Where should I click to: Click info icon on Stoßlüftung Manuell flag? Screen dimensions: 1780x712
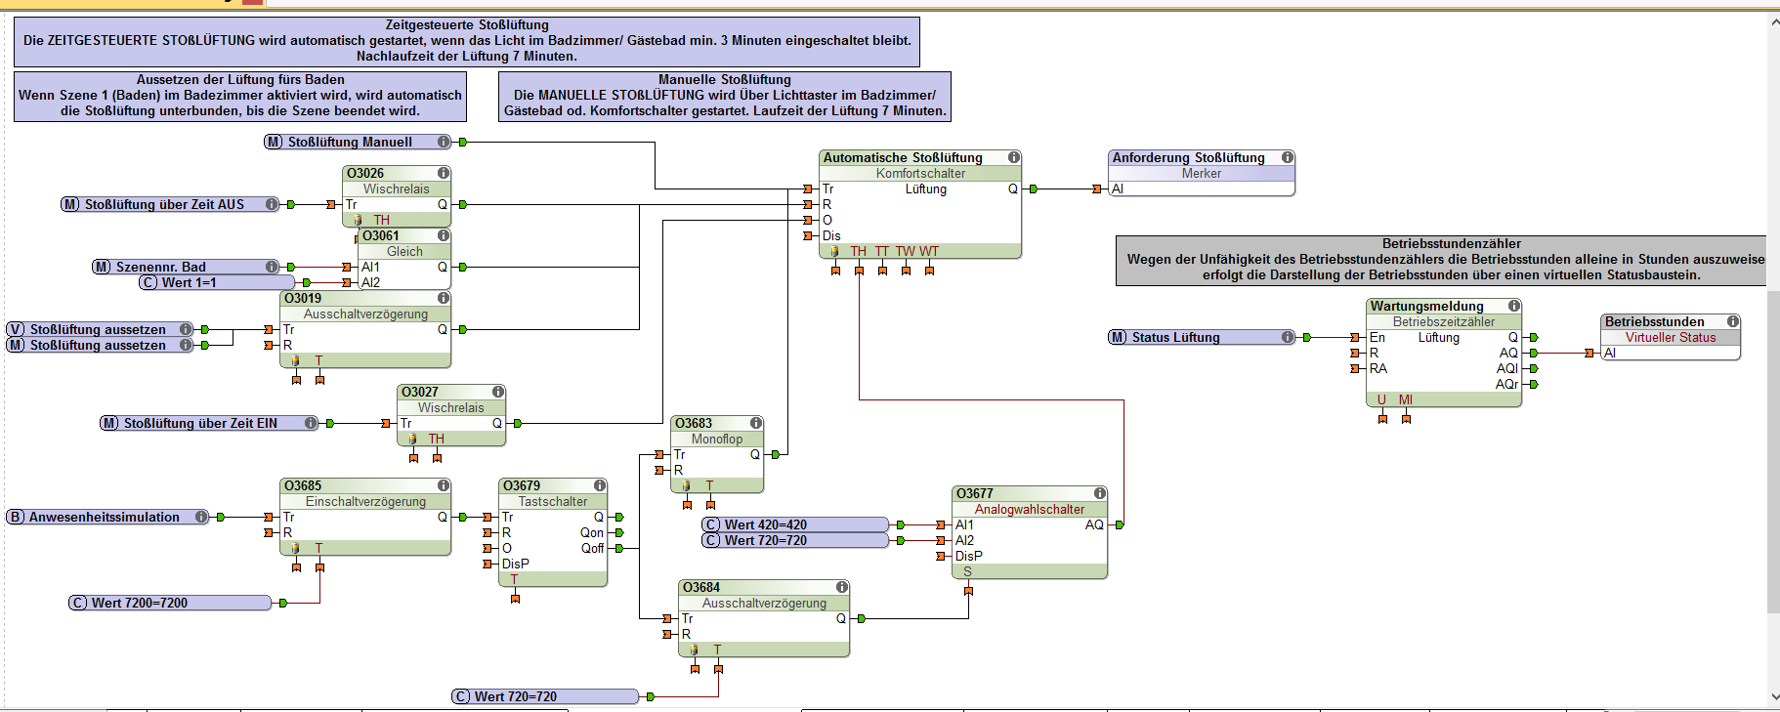(444, 142)
